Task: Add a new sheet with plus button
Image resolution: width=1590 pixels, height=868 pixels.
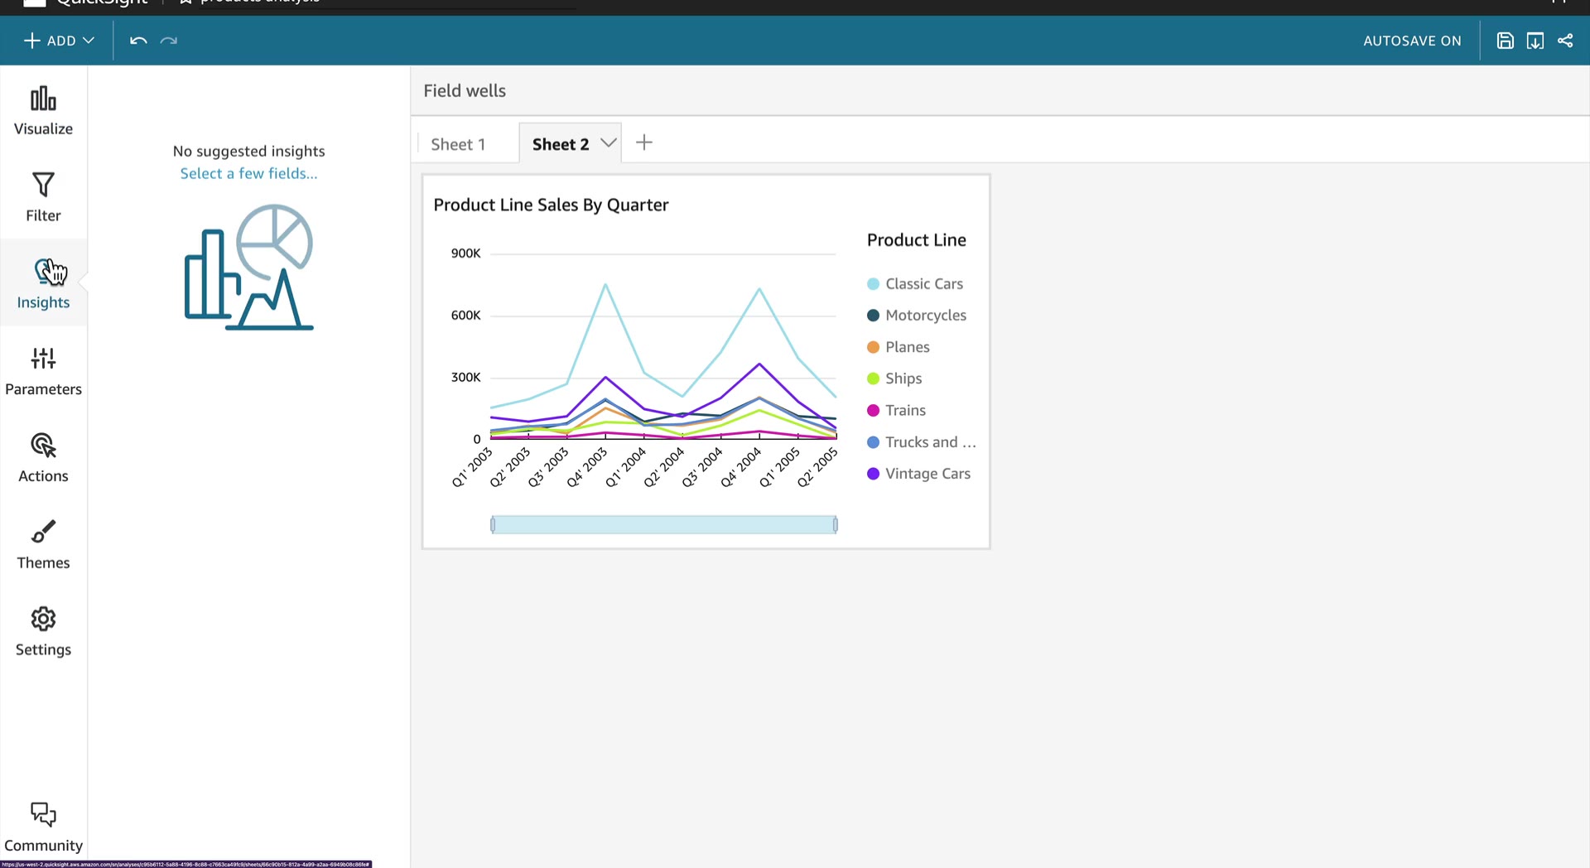Action: pyautogui.click(x=644, y=142)
